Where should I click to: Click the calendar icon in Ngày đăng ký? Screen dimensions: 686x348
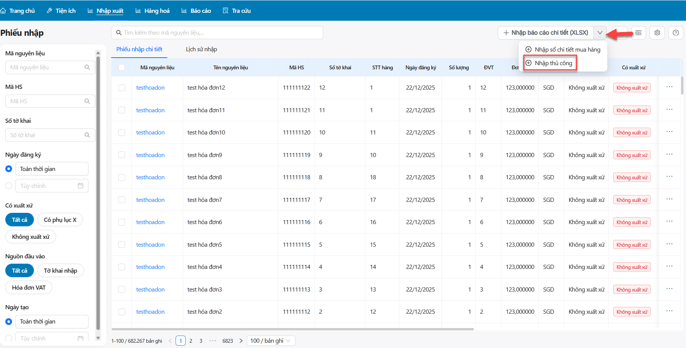[81, 186]
